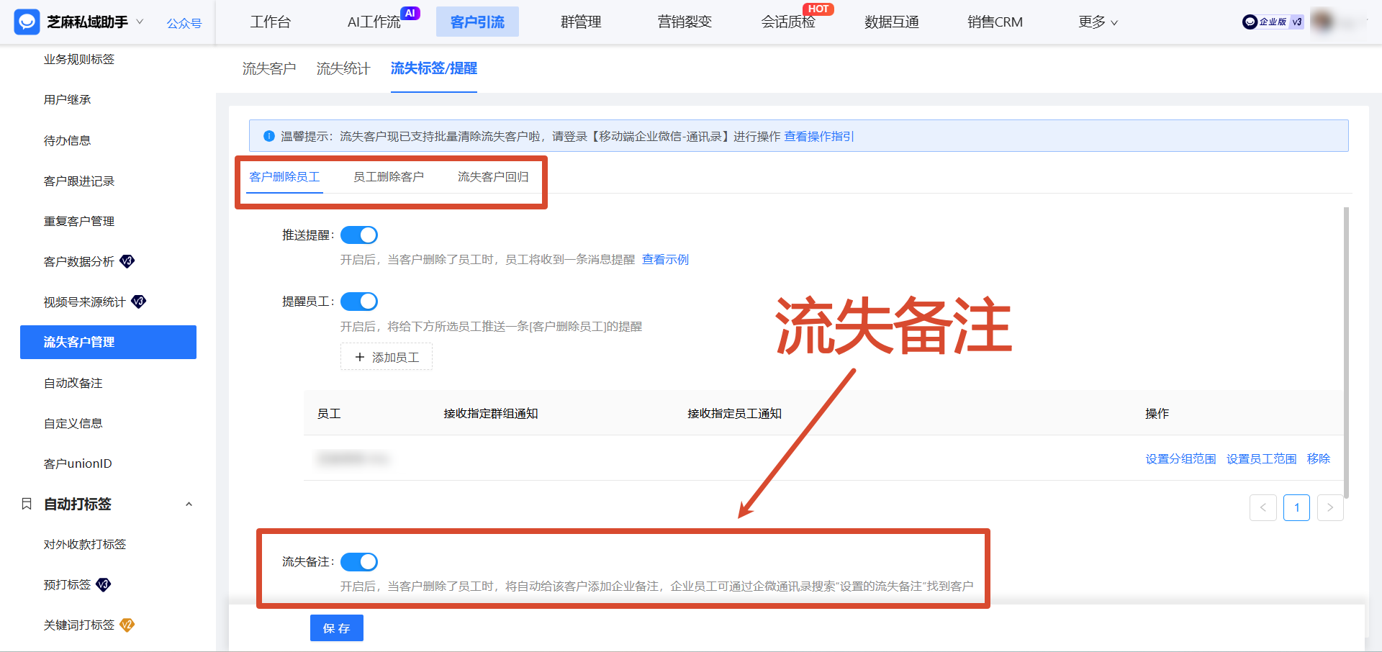Open the 查看操作指引 link

(x=818, y=136)
